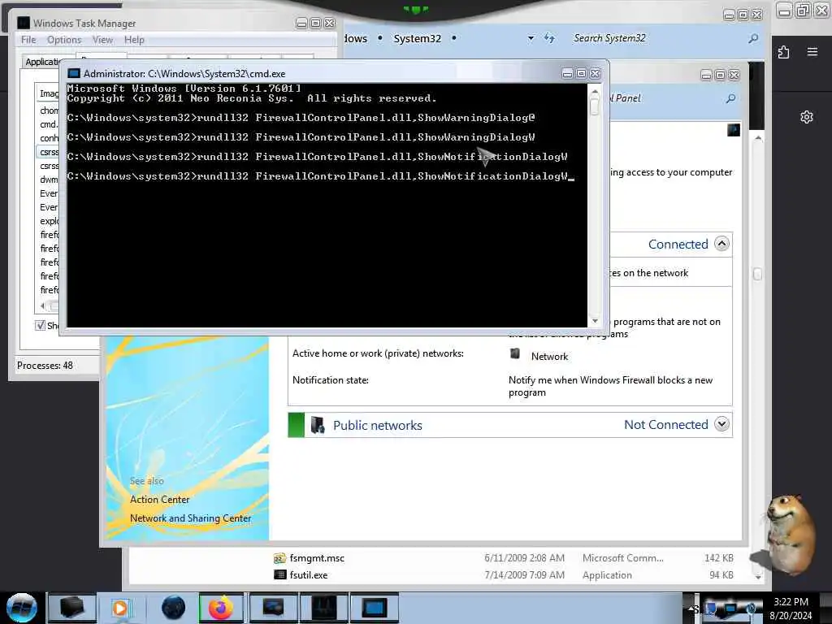The width and height of the screenshot is (832, 624).
Task: Select the fsmgmt.msc file row
Action: tap(503, 558)
